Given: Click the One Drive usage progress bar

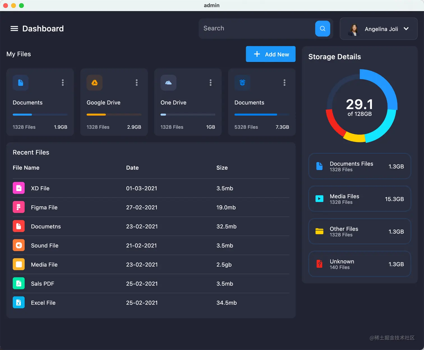Looking at the screenshot, I should point(188,115).
